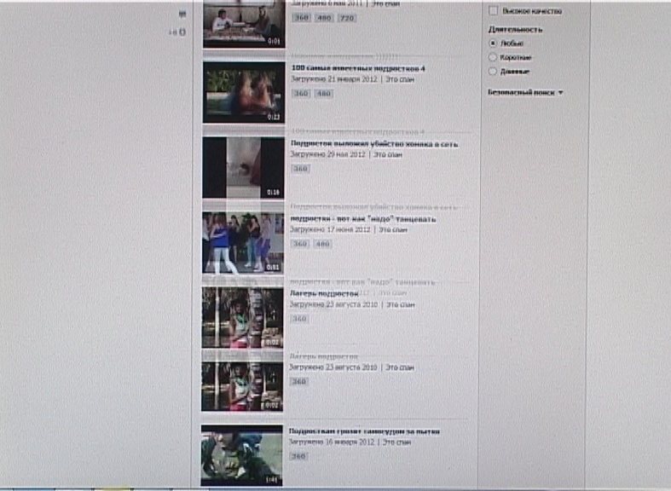Open video titled 100 самых известных подростков 4
671x491 pixels.
pyautogui.click(x=358, y=68)
